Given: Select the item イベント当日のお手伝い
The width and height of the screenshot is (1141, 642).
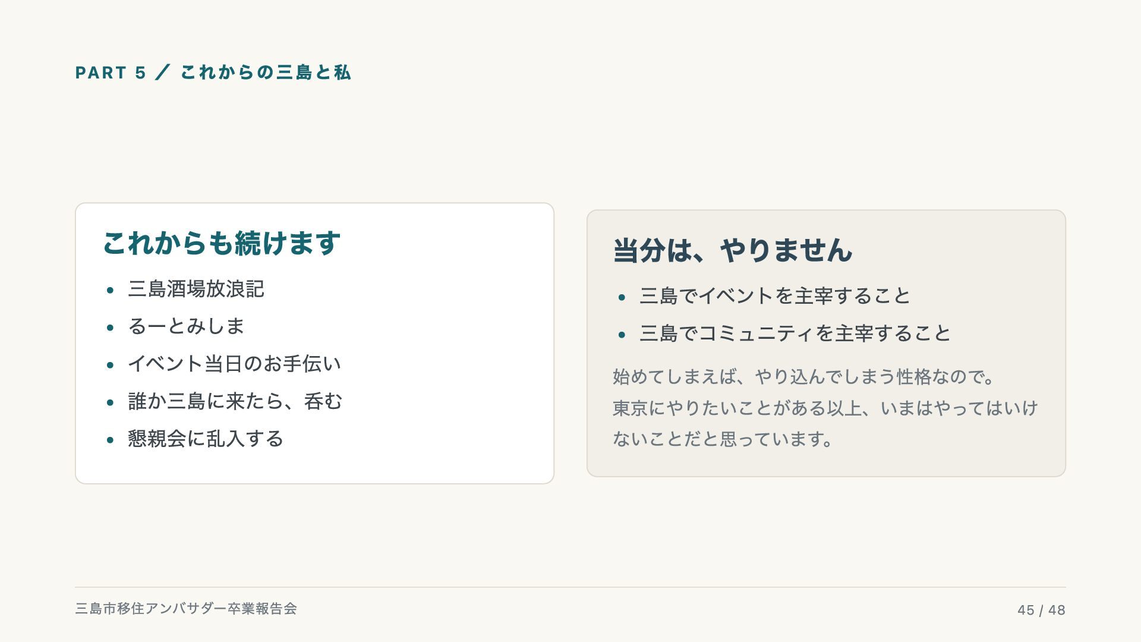Looking at the screenshot, I should tap(234, 364).
